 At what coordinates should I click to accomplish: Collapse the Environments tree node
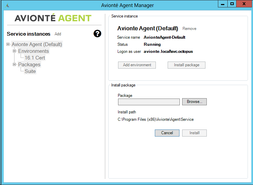pos(15,51)
